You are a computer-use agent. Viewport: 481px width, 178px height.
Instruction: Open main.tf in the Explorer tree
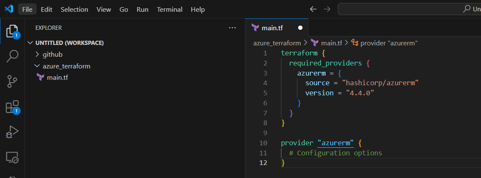click(135, 78)
